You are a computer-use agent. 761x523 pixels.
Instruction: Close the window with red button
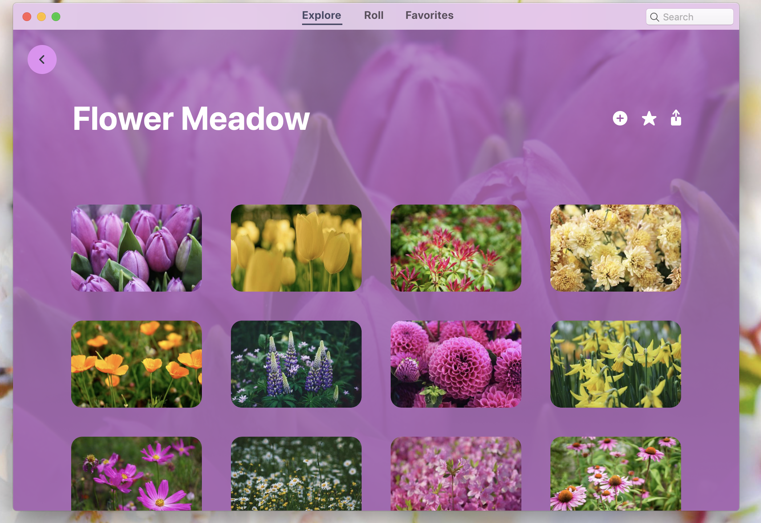coord(27,17)
